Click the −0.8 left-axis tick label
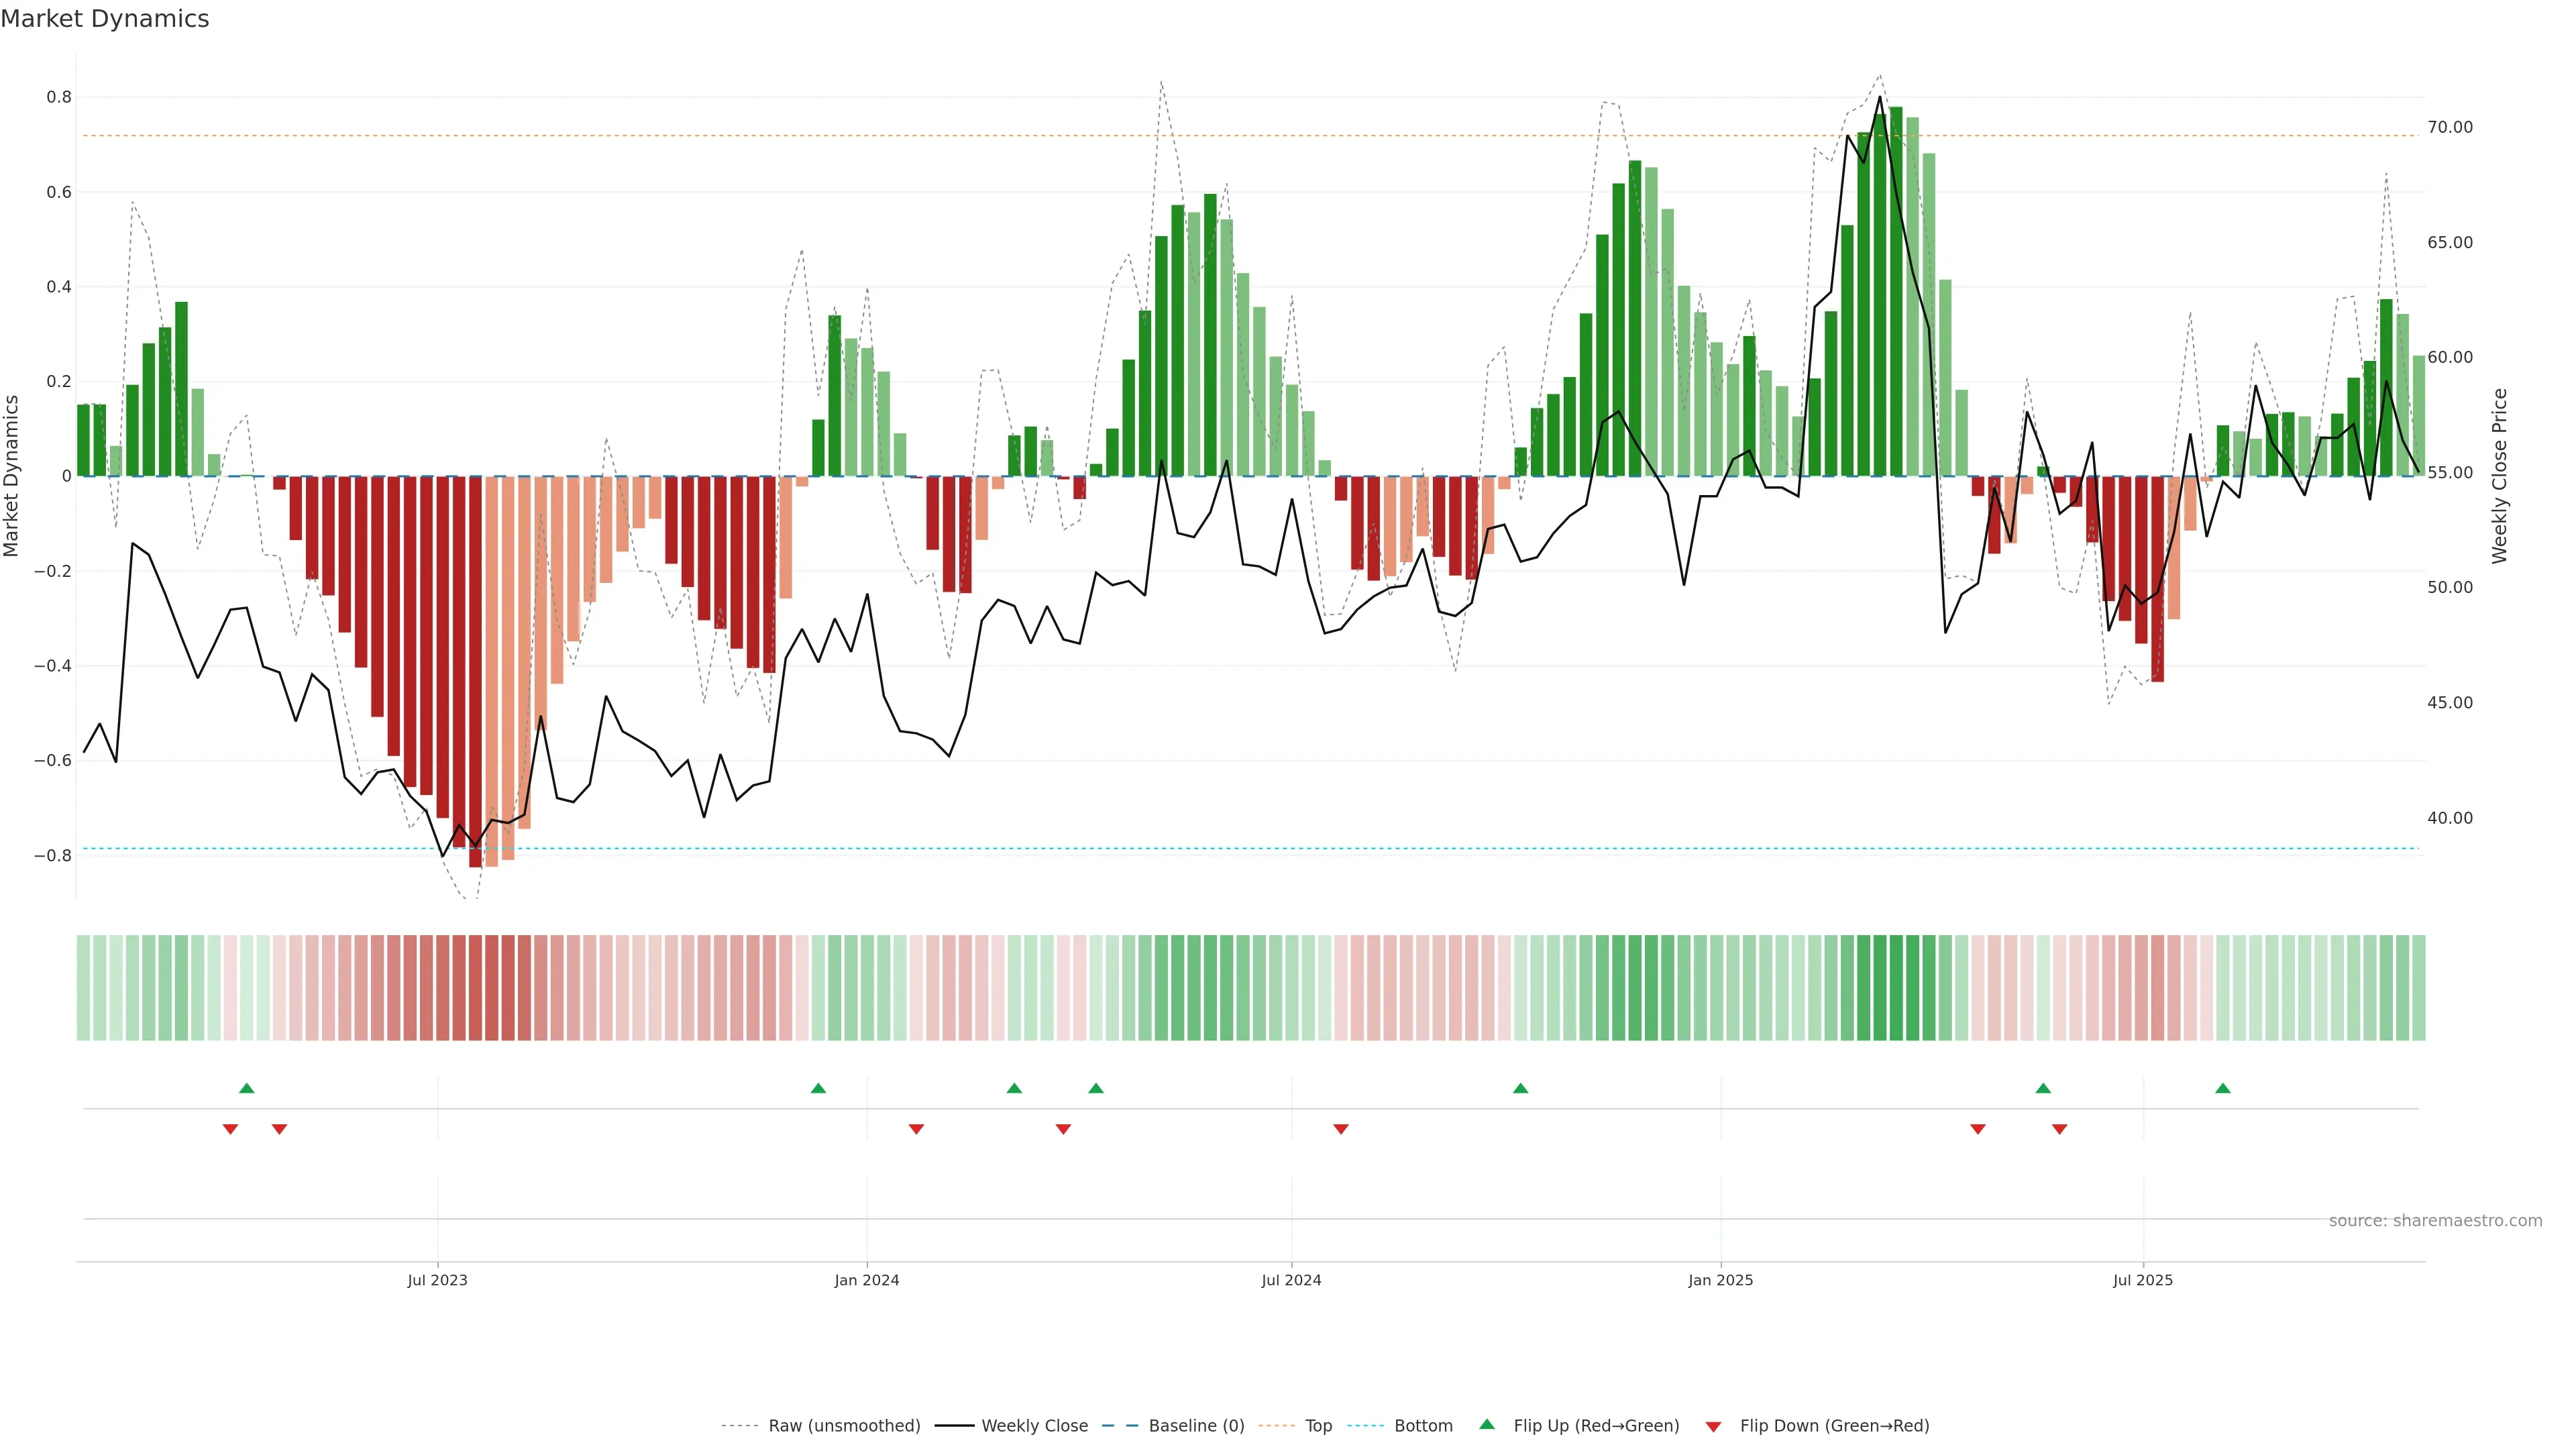The width and height of the screenshot is (2576, 1449). (53, 855)
